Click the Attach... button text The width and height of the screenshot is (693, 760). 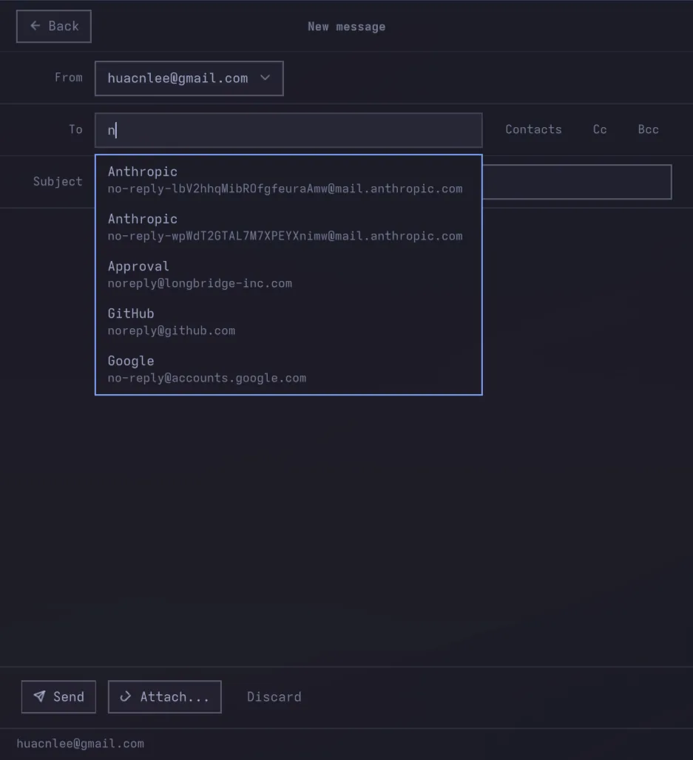(x=175, y=697)
